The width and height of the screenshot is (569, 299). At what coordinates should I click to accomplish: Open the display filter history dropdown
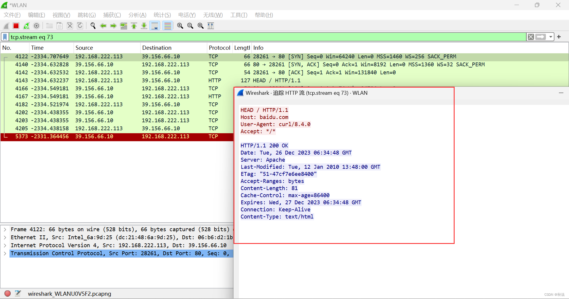[x=551, y=37]
